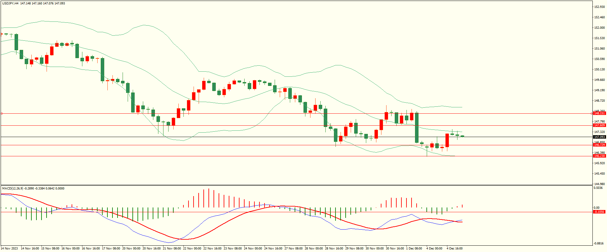The image size is (607, 252).
Task: Click the 20 Nov 00:00 time label
Action: pos(131,249)
